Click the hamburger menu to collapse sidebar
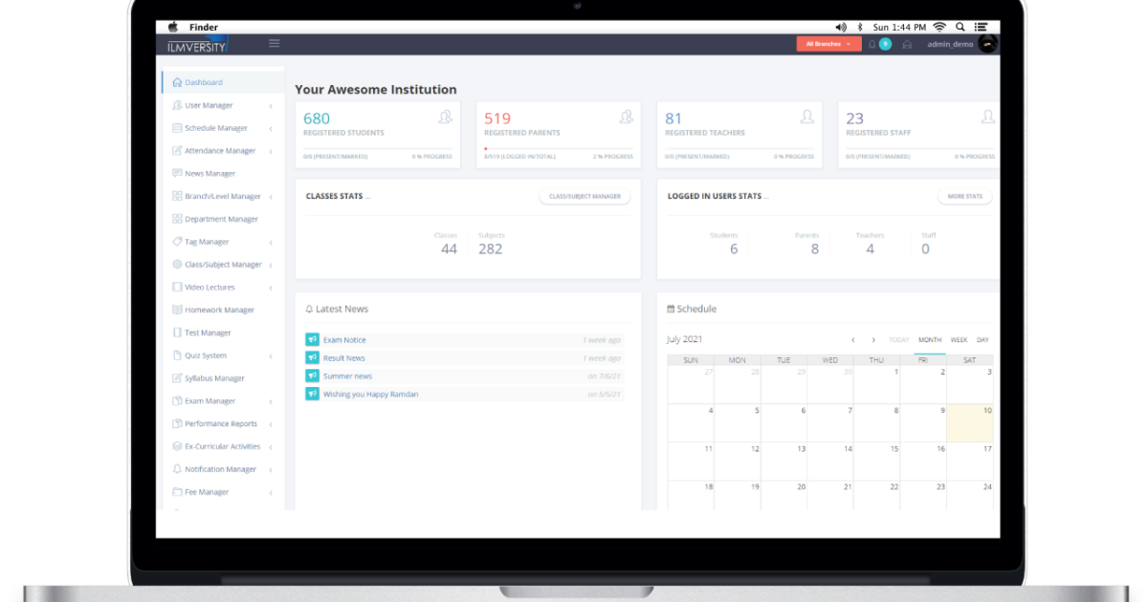The width and height of the screenshot is (1148, 602). click(x=275, y=43)
